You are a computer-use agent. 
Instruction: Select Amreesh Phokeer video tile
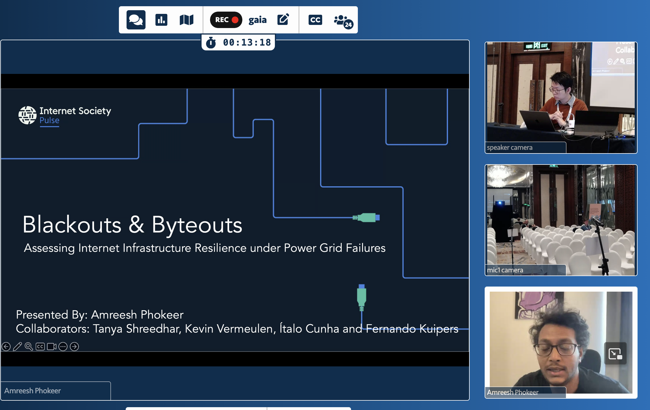561,343
